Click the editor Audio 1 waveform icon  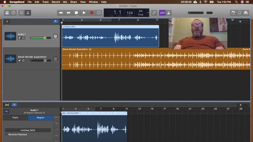(x=6, y=111)
